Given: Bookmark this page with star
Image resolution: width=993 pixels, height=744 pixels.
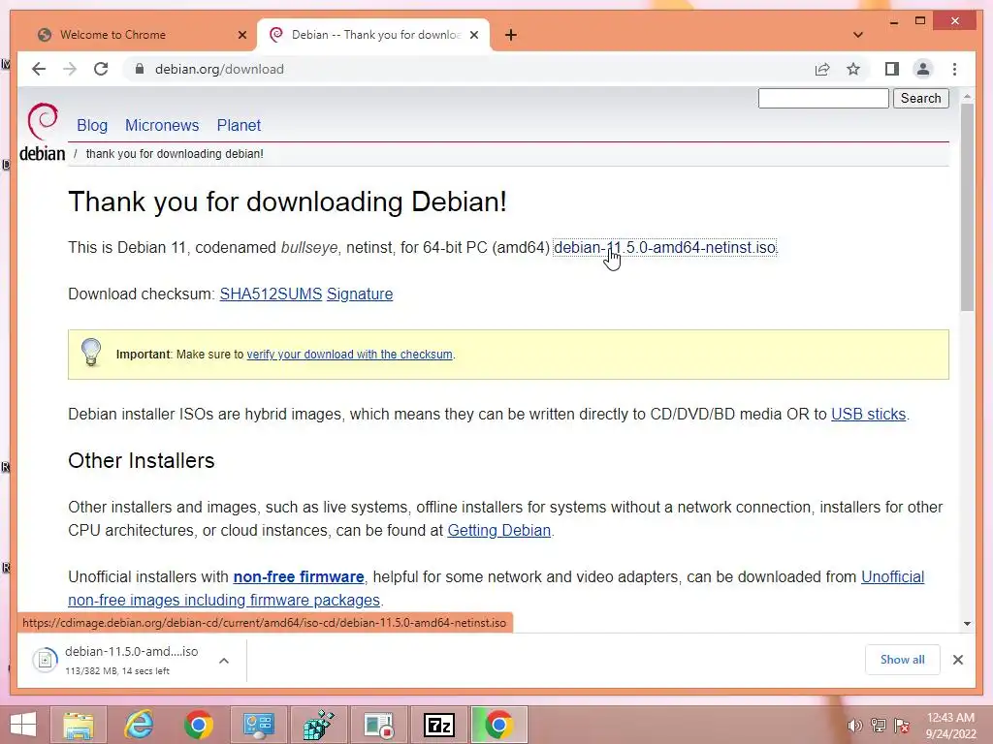Looking at the screenshot, I should 853,69.
